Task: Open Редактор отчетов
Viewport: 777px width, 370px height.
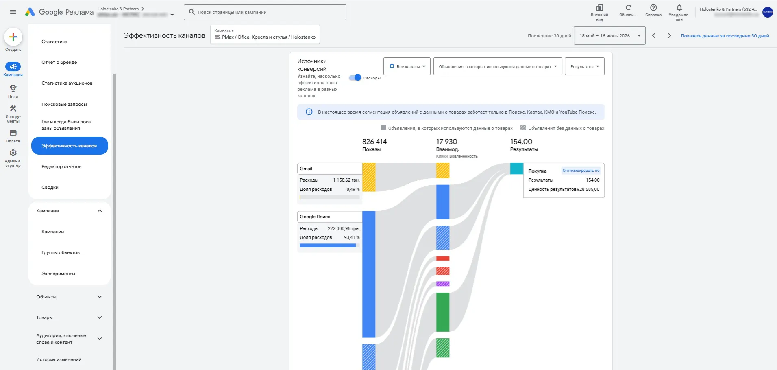Action: click(61, 166)
